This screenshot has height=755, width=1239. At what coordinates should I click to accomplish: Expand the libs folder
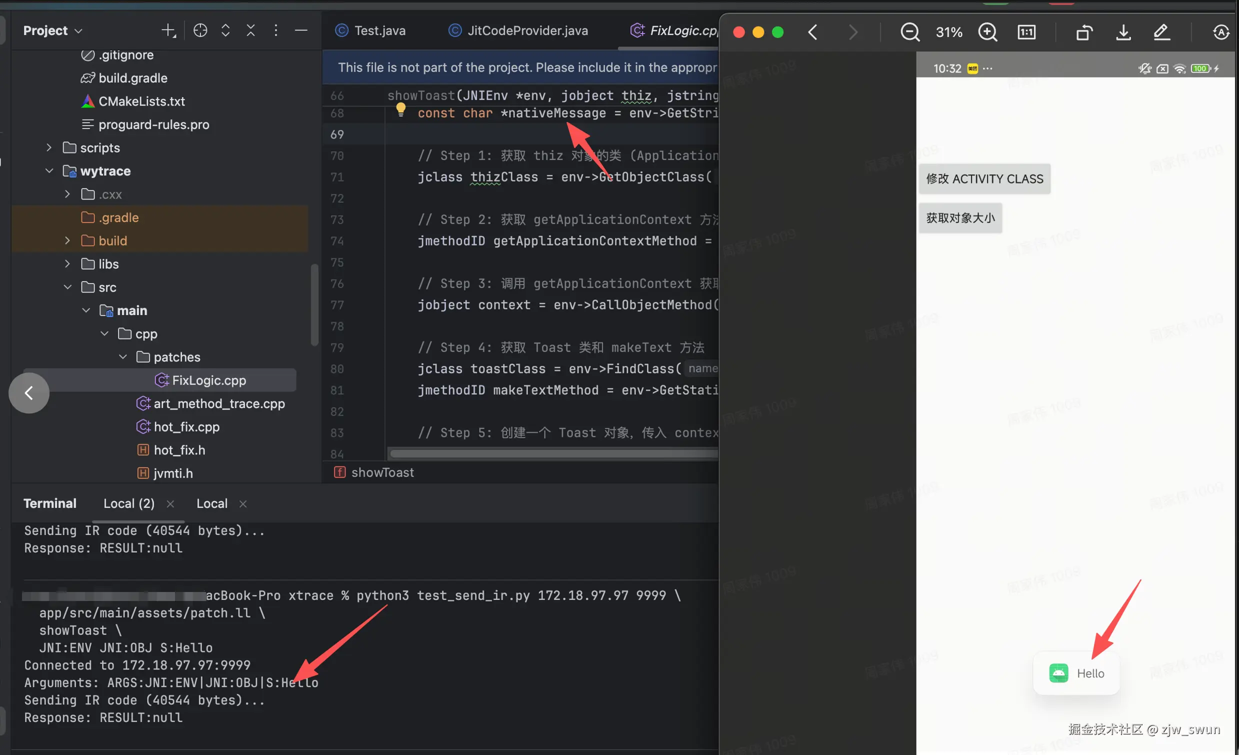pos(67,264)
